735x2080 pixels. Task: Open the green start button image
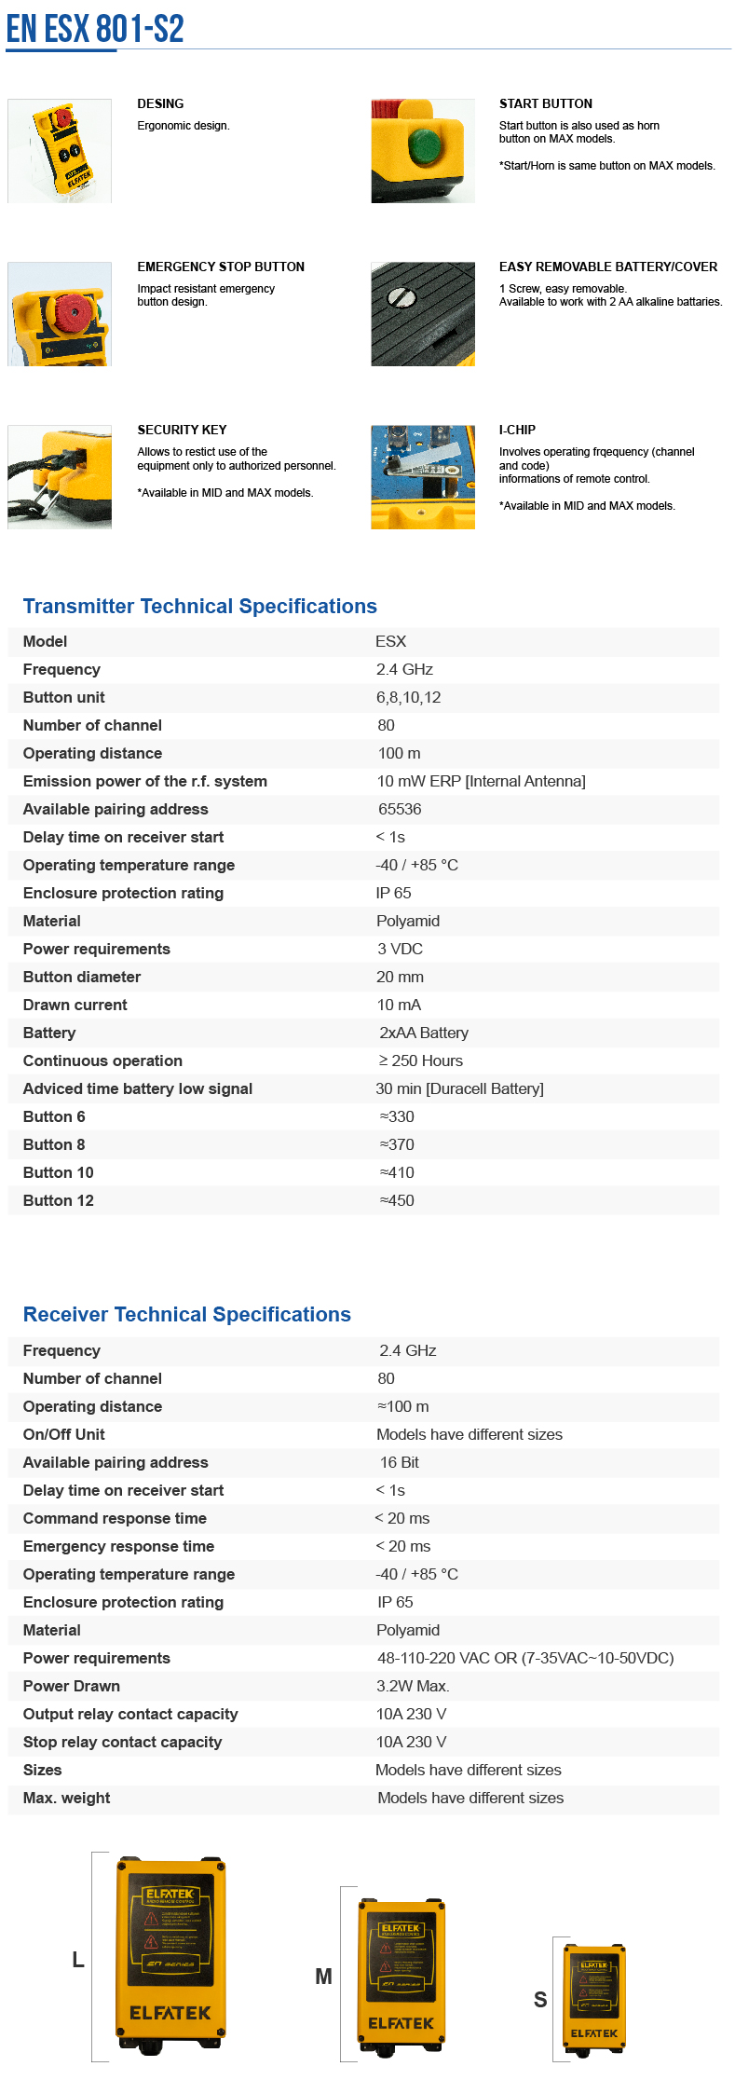423,151
